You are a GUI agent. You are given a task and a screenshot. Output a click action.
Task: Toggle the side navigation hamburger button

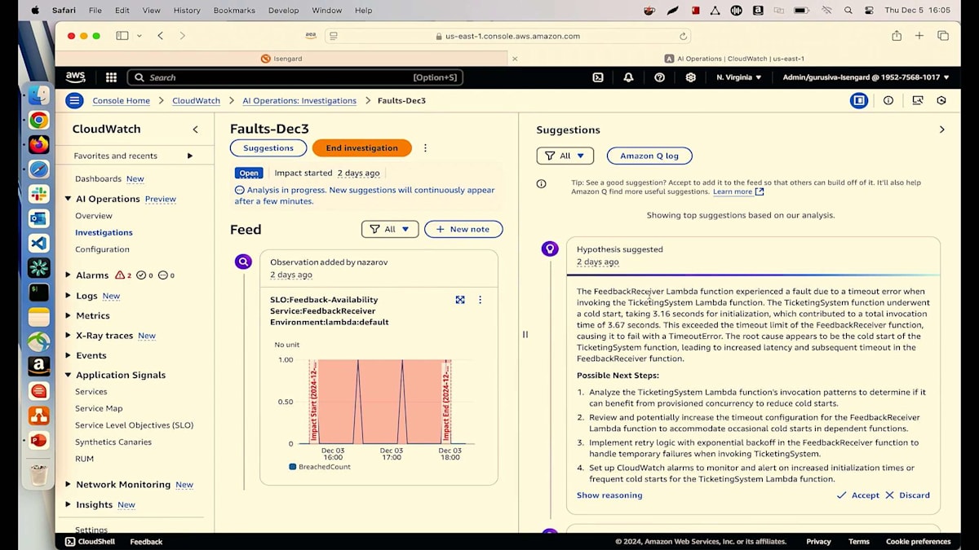pyautogui.click(x=74, y=100)
